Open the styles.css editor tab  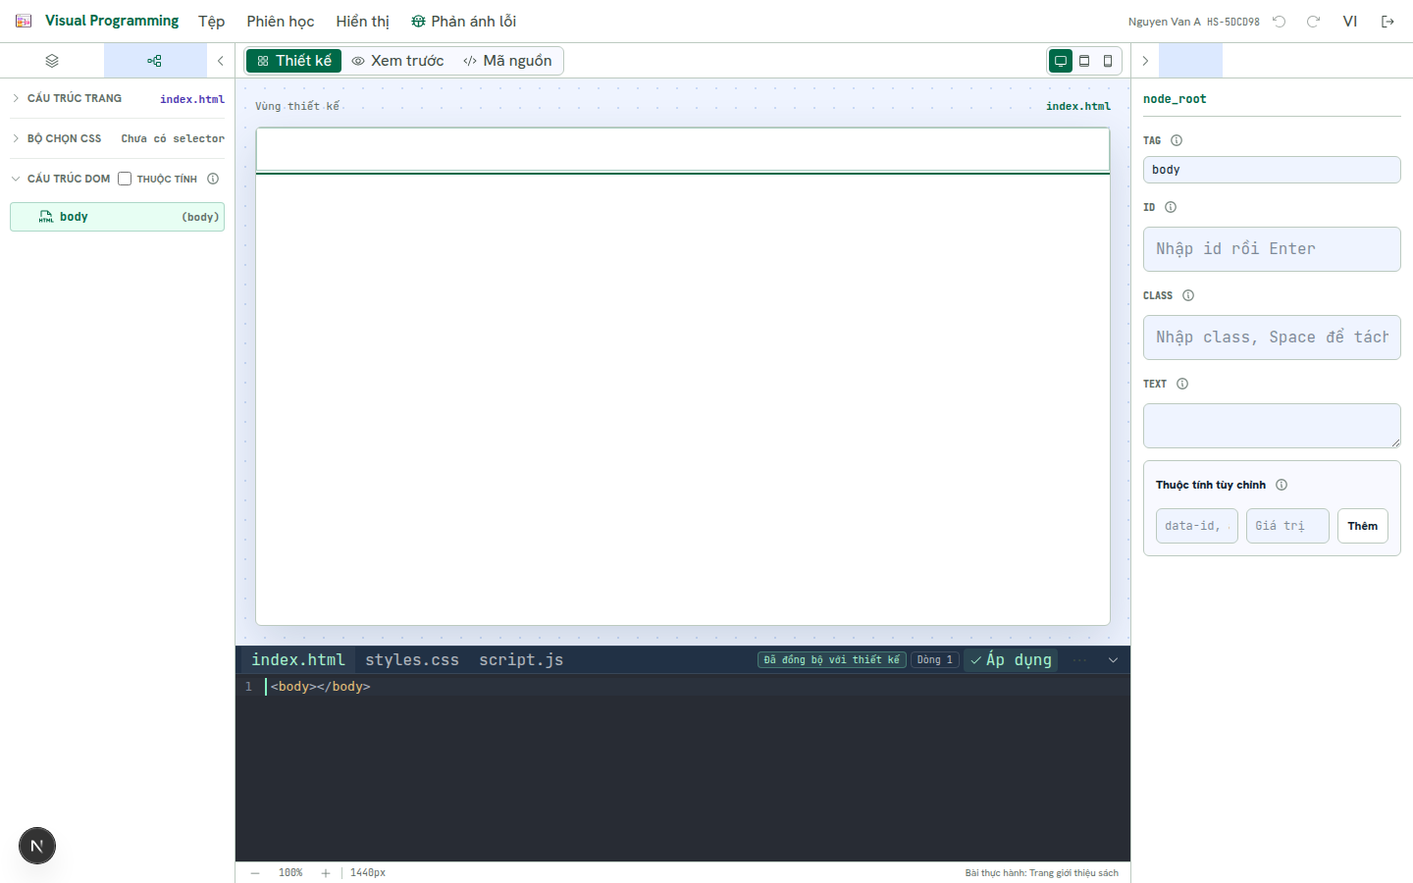click(x=412, y=660)
